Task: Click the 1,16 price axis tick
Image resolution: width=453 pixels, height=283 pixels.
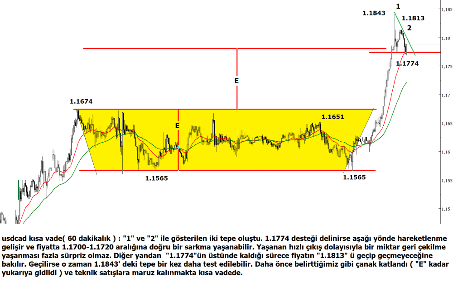Action: pyautogui.click(x=445, y=152)
